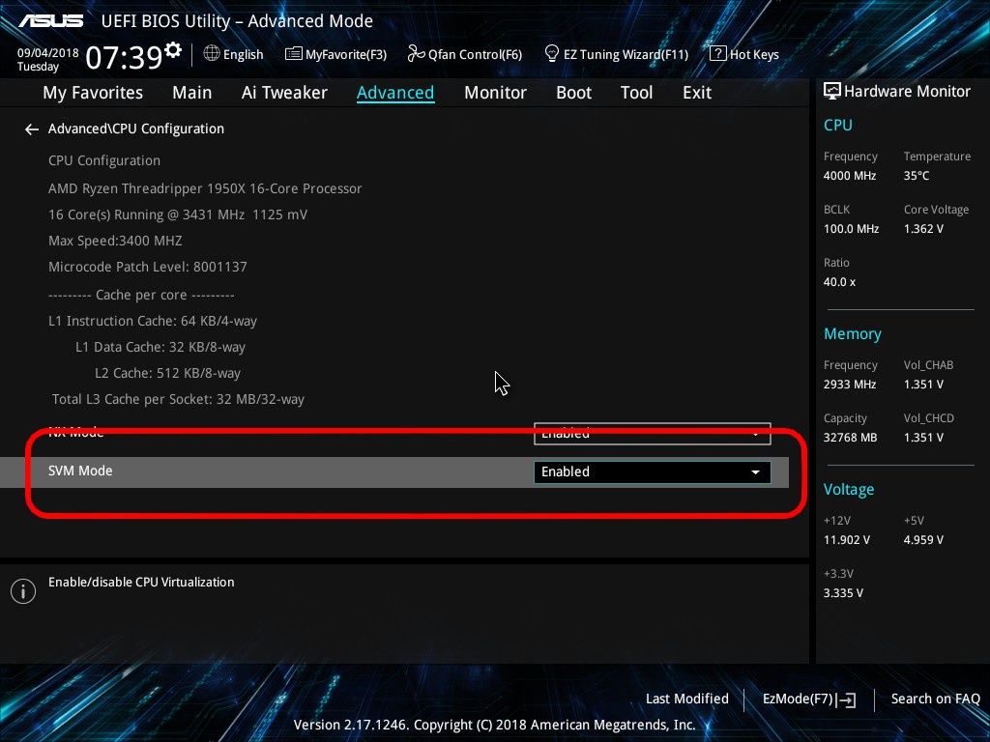Viewport: 990px width, 742px height.
Task: Start EZ Tuning Wizard(F11)
Action: [x=616, y=54]
